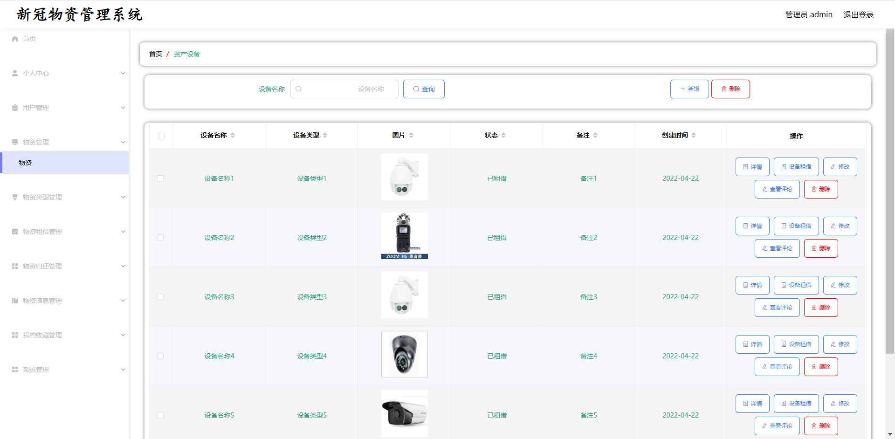895x439 pixels.
Task: Expand the 物资租借管理 menu chevron
Action: (x=123, y=232)
